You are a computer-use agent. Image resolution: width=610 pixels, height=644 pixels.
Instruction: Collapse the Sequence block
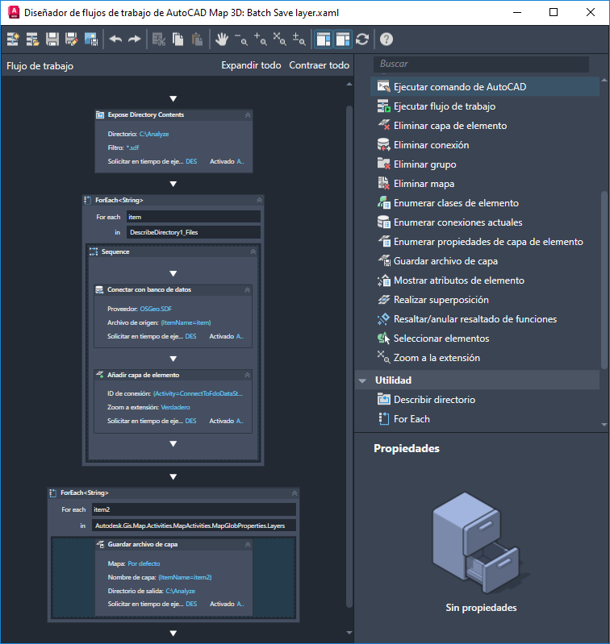click(x=253, y=251)
